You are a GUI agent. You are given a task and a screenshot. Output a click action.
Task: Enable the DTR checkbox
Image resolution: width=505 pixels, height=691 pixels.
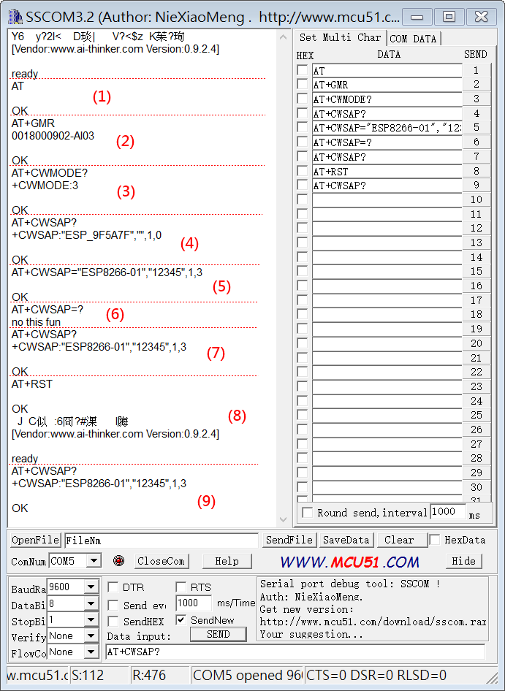pyautogui.click(x=113, y=587)
